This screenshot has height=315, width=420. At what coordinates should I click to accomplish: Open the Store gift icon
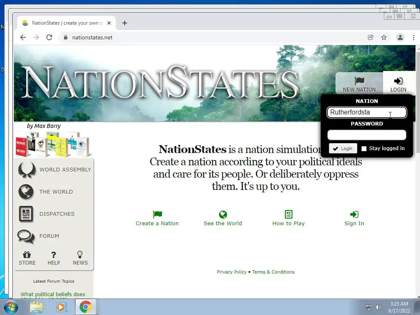point(27,254)
